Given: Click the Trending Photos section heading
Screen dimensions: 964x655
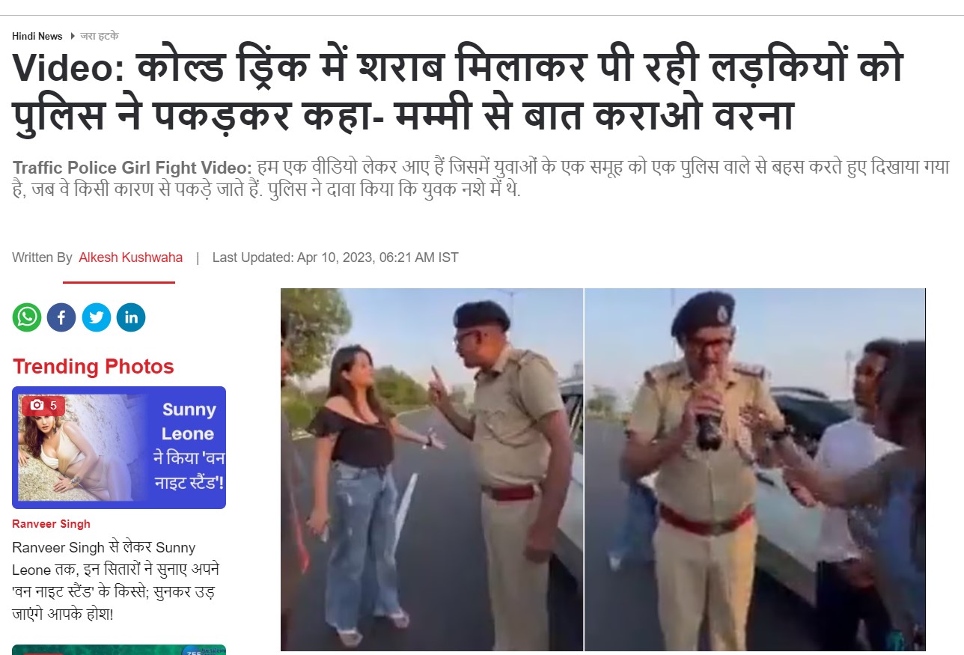Looking at the screenshot, I should [93, 367].
